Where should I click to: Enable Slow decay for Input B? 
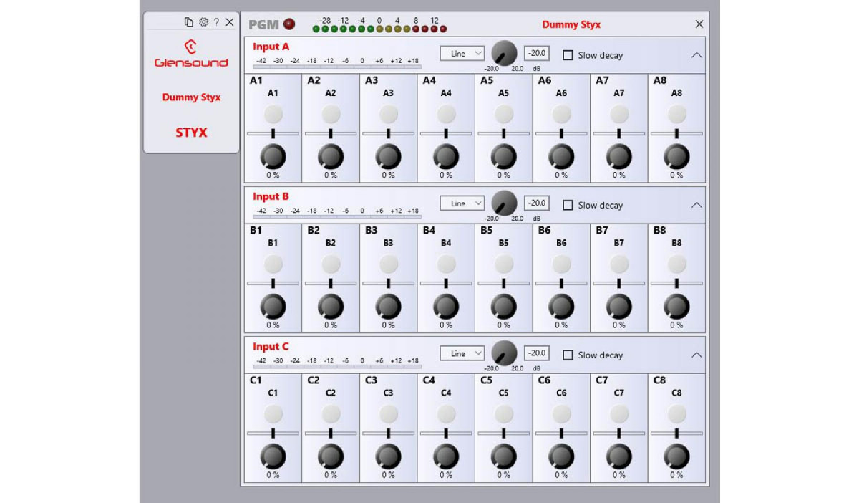coord(568,205)
